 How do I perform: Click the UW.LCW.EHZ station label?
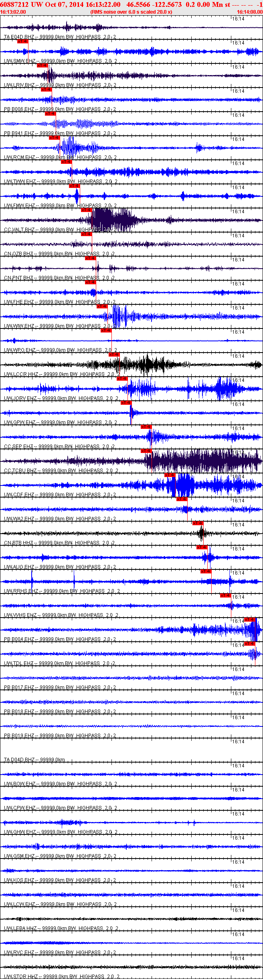coord(20,904)
